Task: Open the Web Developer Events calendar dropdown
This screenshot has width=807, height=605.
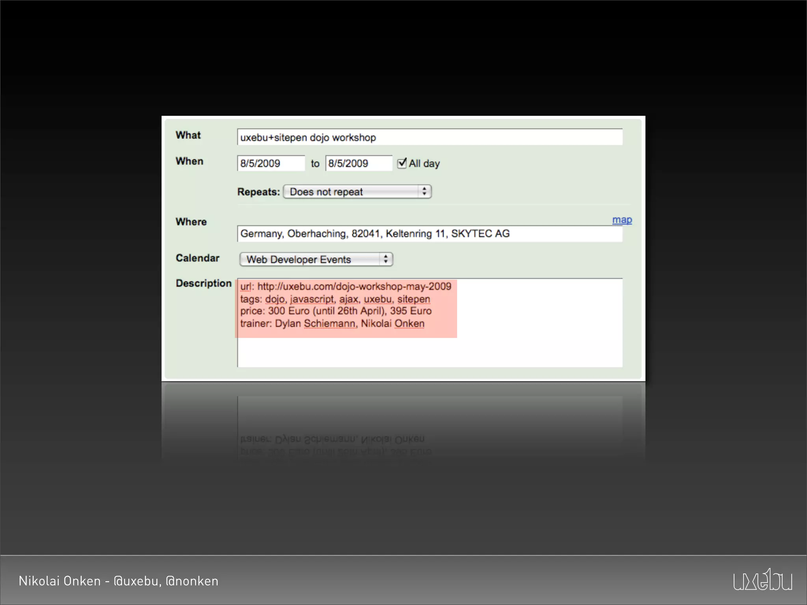Action: pos(311,260)
